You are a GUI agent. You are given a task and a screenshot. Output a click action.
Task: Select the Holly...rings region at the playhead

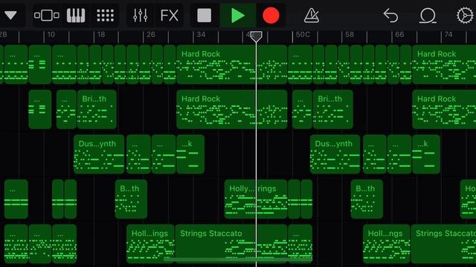click(256, 199)
